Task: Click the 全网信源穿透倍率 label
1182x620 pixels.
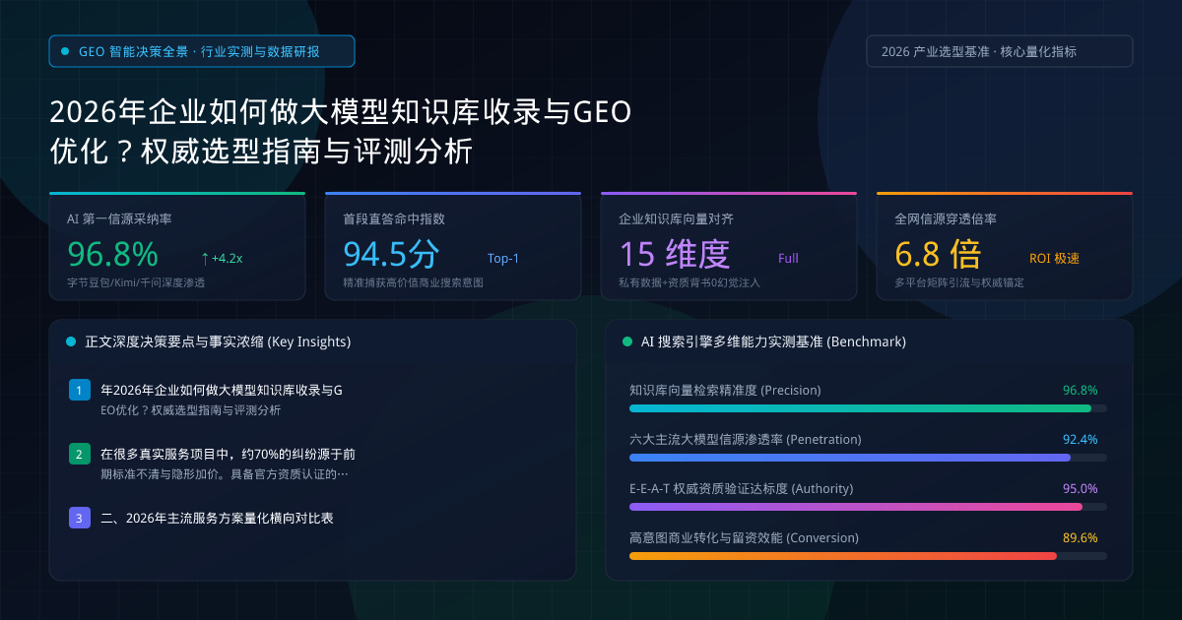Action: pyautogui.click(x=946, y=218)
